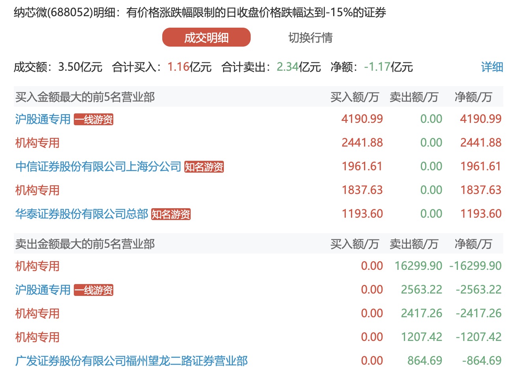Click the buy amount 1961.61 for 中信证券
Viewport: 514px width, 384px height.
click(362, 166)
